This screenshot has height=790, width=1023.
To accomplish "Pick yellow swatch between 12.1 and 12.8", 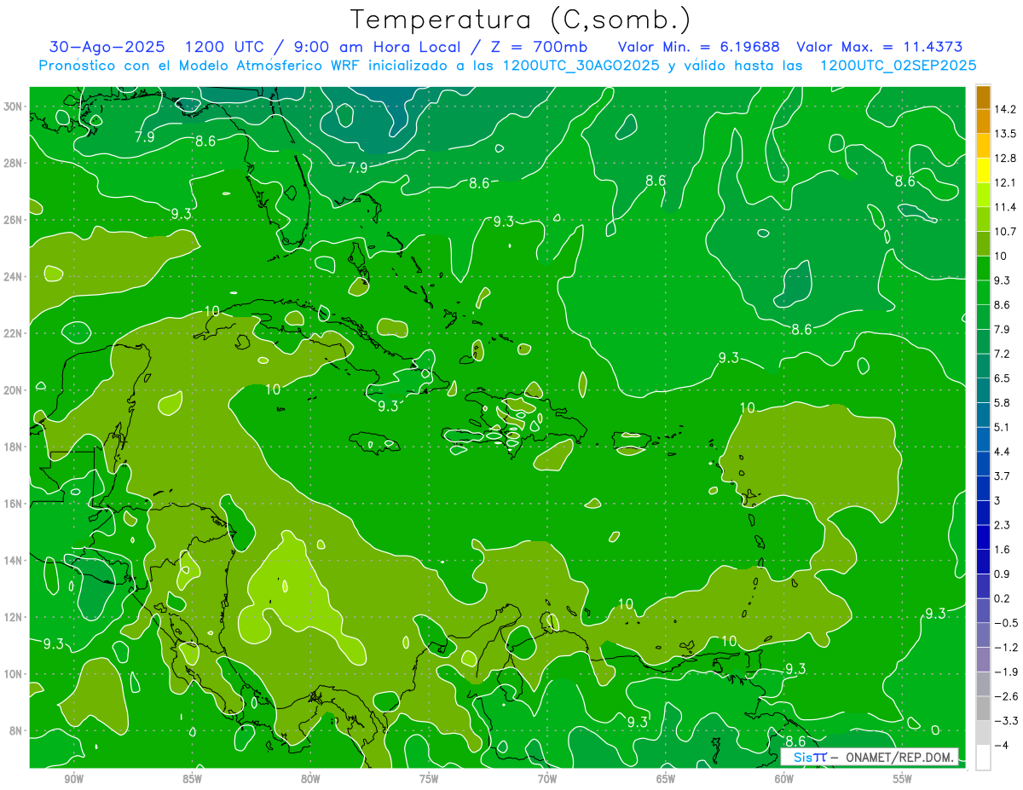I will point(983,170).
